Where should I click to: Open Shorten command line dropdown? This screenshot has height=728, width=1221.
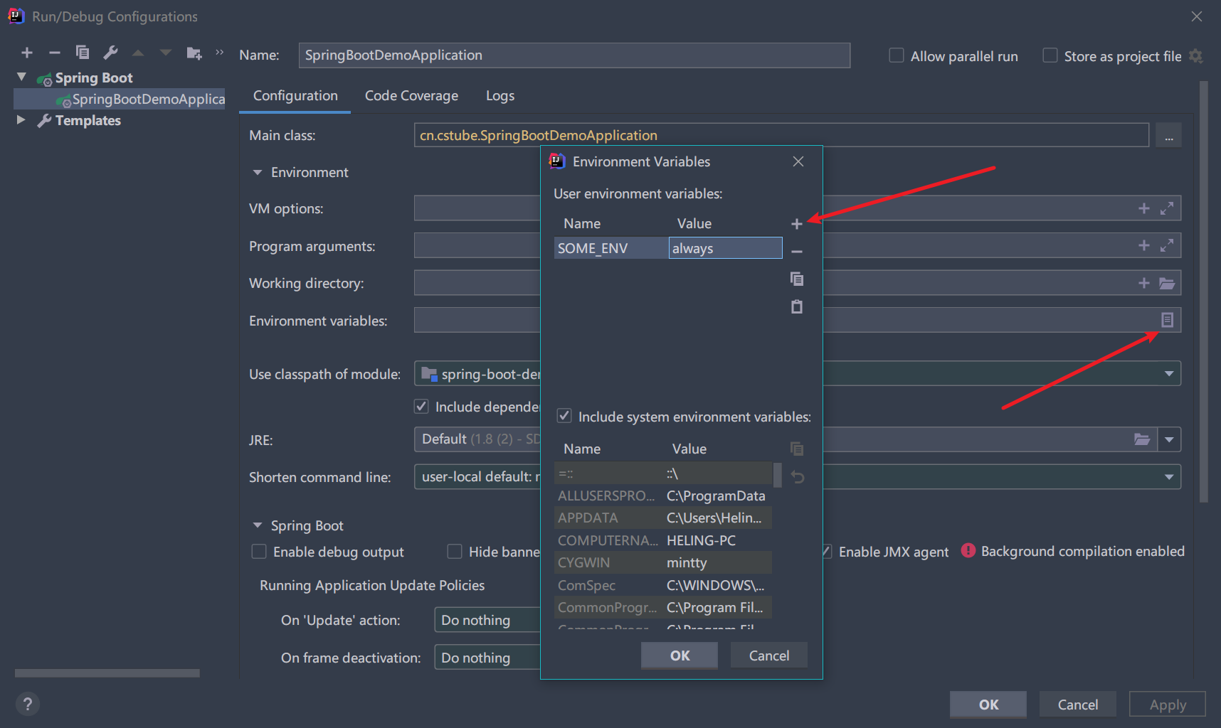[x=1169, y=477]
